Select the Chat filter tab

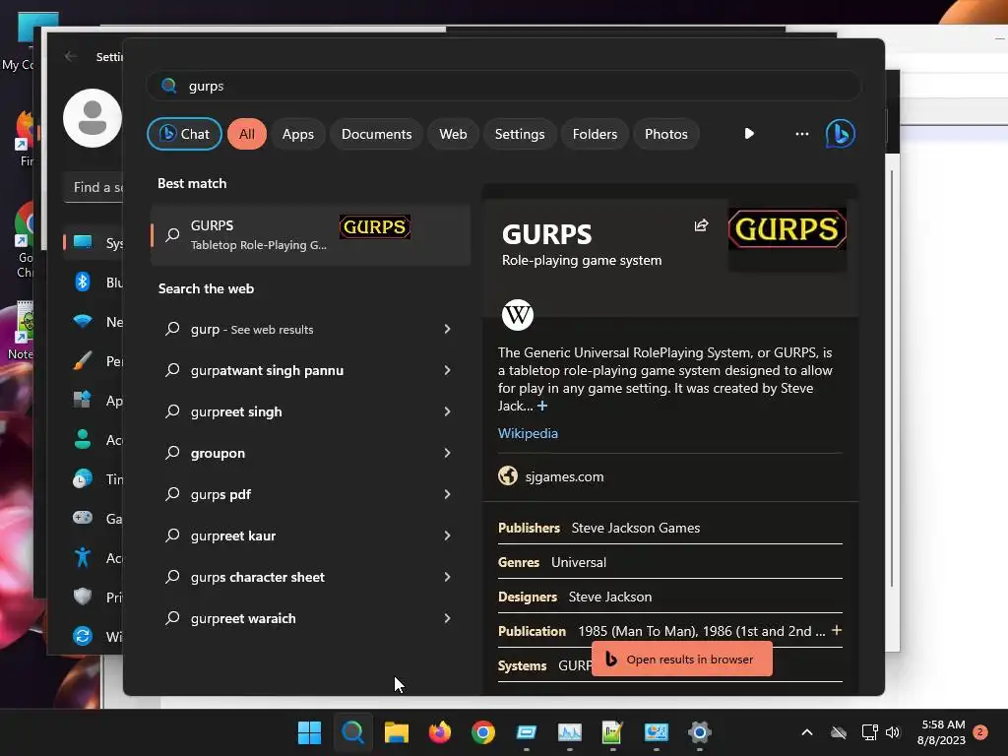click(184, 134)
